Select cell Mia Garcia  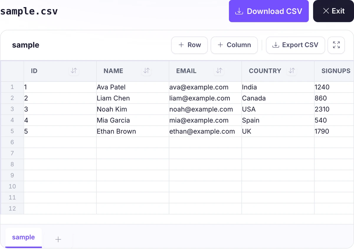[133, 120]
